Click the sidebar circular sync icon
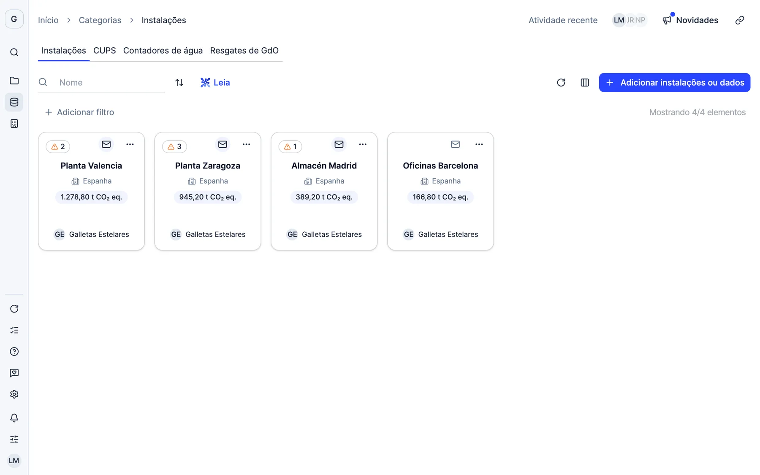 pyautogui.click(x=14, y=309)
